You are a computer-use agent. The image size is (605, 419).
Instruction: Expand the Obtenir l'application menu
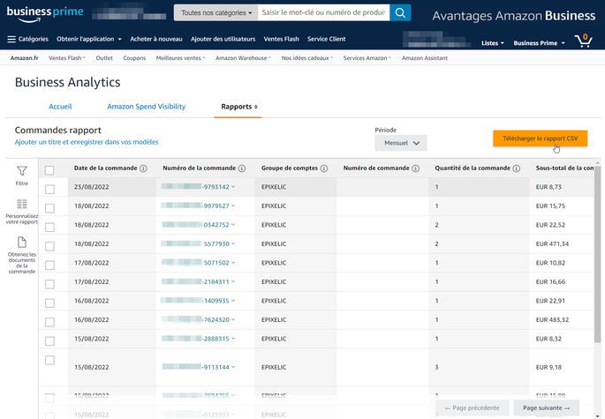point(89,39)
